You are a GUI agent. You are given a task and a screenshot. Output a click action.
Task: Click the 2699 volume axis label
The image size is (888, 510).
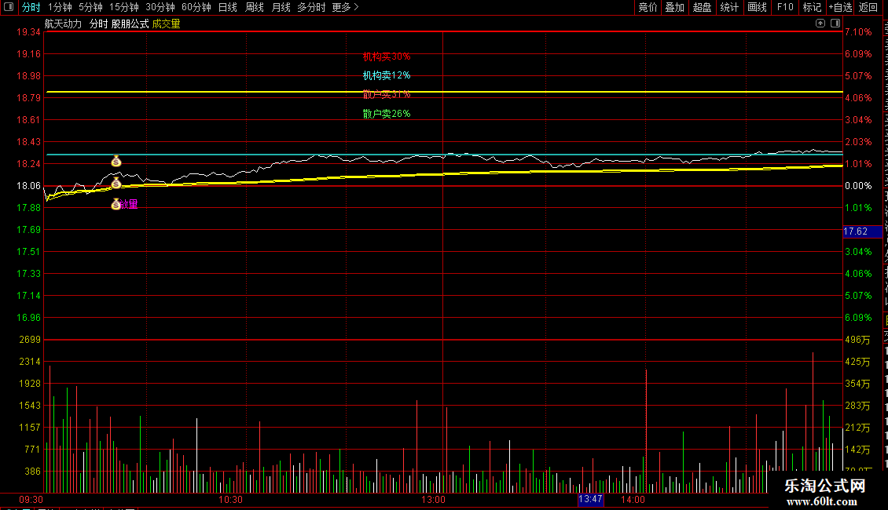(30, 340)
